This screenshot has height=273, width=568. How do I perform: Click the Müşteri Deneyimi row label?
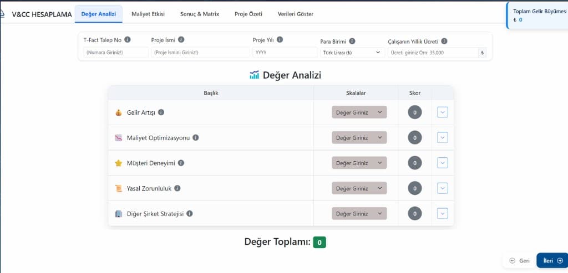[x=151, y=163]
